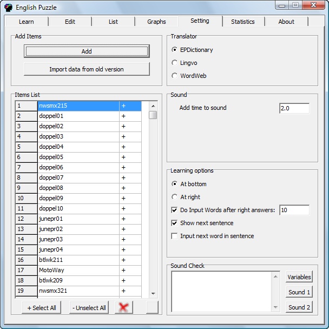Image resolution: width=329 pixels, height=329 pixels.
Task: Click the Items List scrollbar thumb
Action: point(153,115)
